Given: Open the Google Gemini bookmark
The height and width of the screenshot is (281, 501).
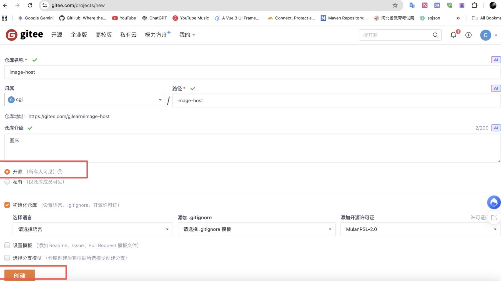Looking at the screenshot, I should pyautogui.click(x=36, y=18).
